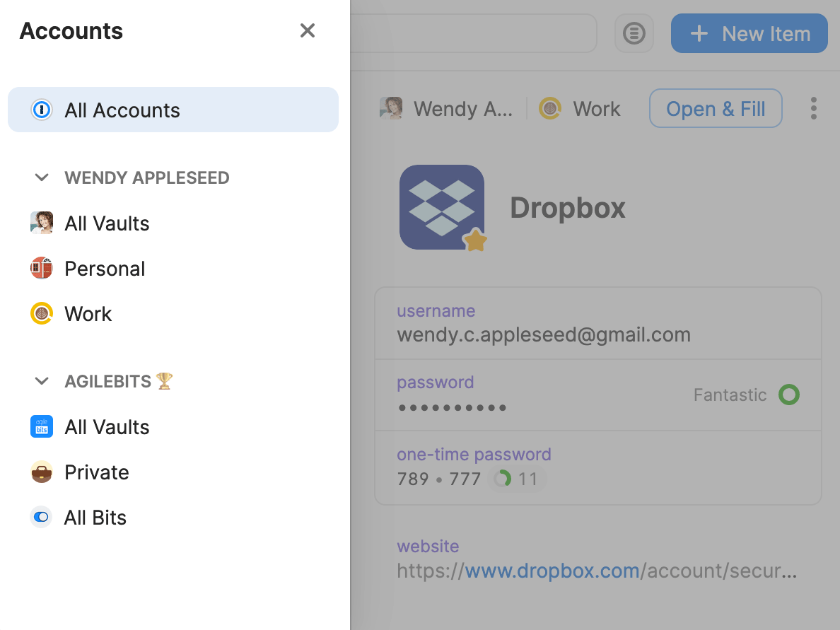This screenshot has height=630, width=840.
Task: Click the Dropbox item title
Action: 568,207
